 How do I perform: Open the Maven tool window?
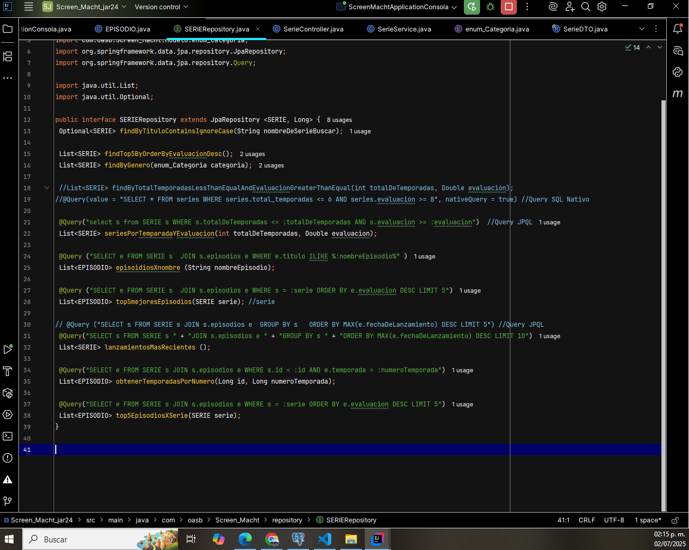(678, 94)
